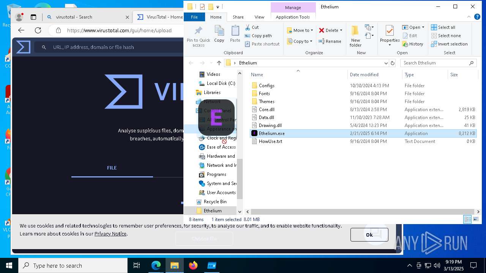Select the Drawing.dll file

270,126
